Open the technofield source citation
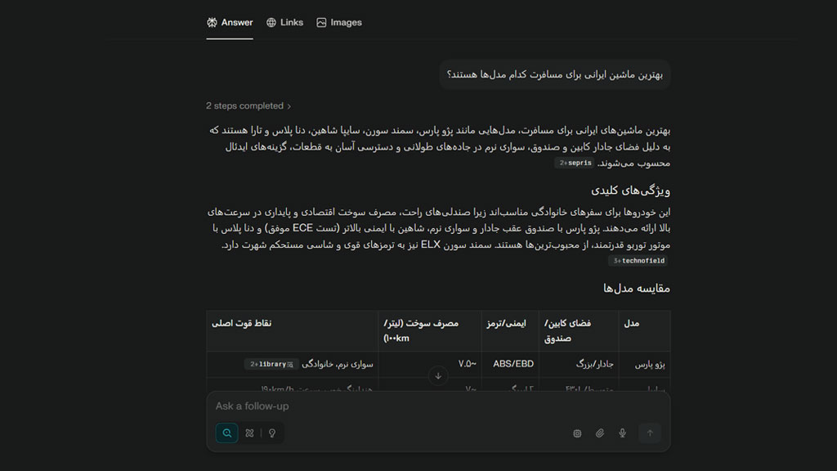This screenshot has height=471, width=837. 638,261
